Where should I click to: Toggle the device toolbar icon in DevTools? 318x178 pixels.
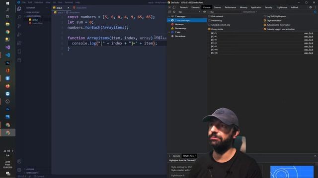coord(174,7)
